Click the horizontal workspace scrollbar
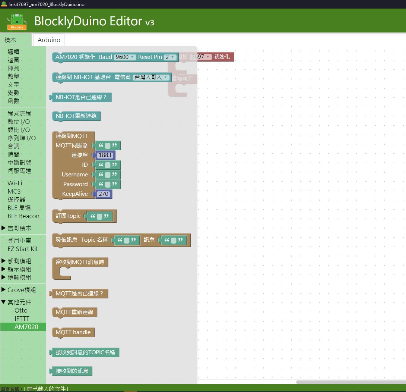 tap(351, 382)
